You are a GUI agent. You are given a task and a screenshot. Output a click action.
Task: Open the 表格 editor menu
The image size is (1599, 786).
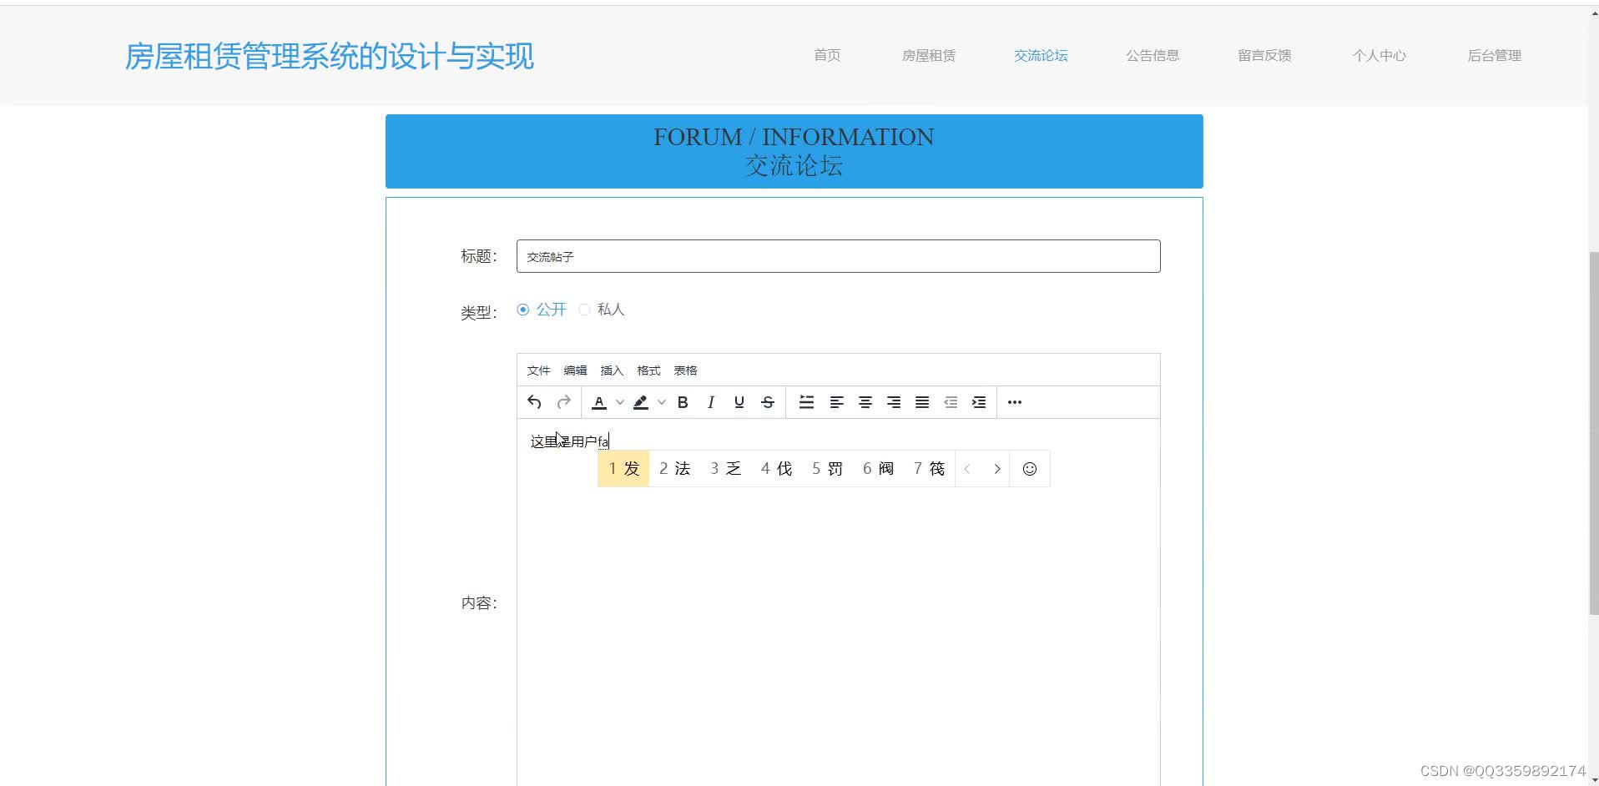point(685,370)
